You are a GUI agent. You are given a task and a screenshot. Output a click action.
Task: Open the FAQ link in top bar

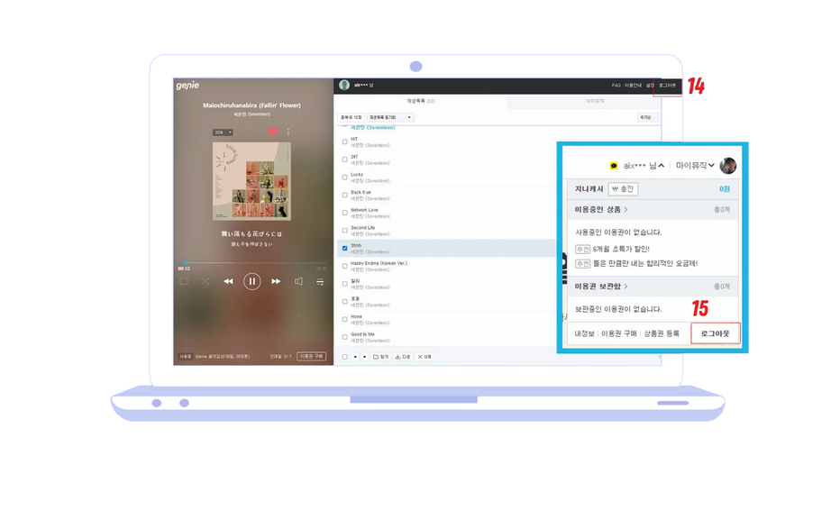(616, 85)
